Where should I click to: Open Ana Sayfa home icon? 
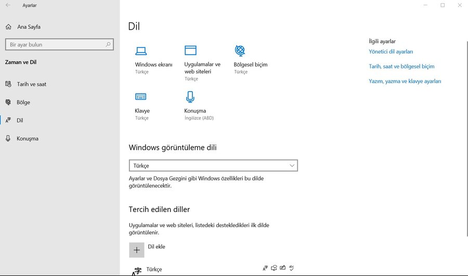tap(8, 27)
